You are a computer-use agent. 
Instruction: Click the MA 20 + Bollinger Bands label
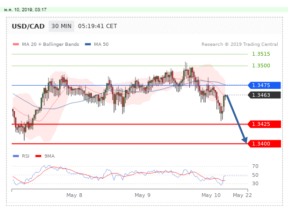click(x=50, y=44)
